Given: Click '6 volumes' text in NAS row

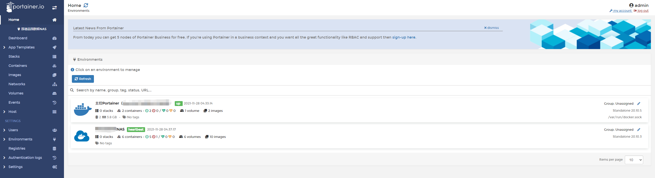Looking at the screenshot, I should (x=192, y=137).
